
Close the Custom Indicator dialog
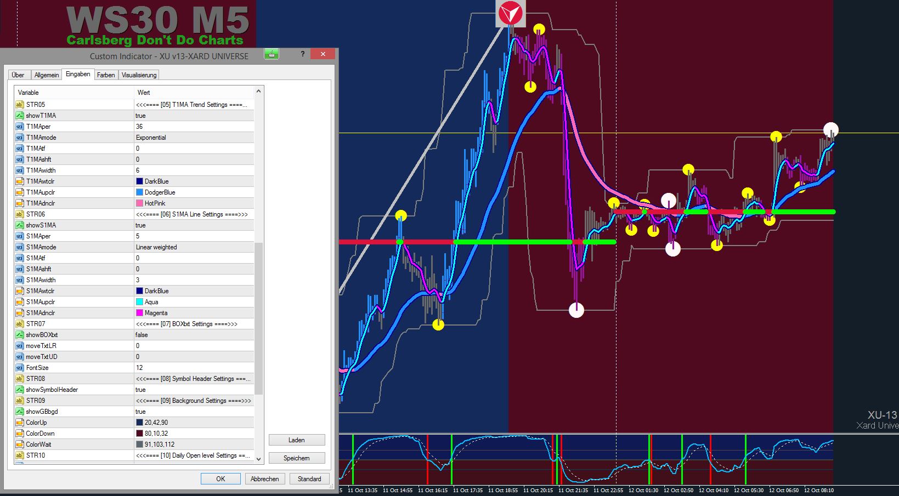323,54
